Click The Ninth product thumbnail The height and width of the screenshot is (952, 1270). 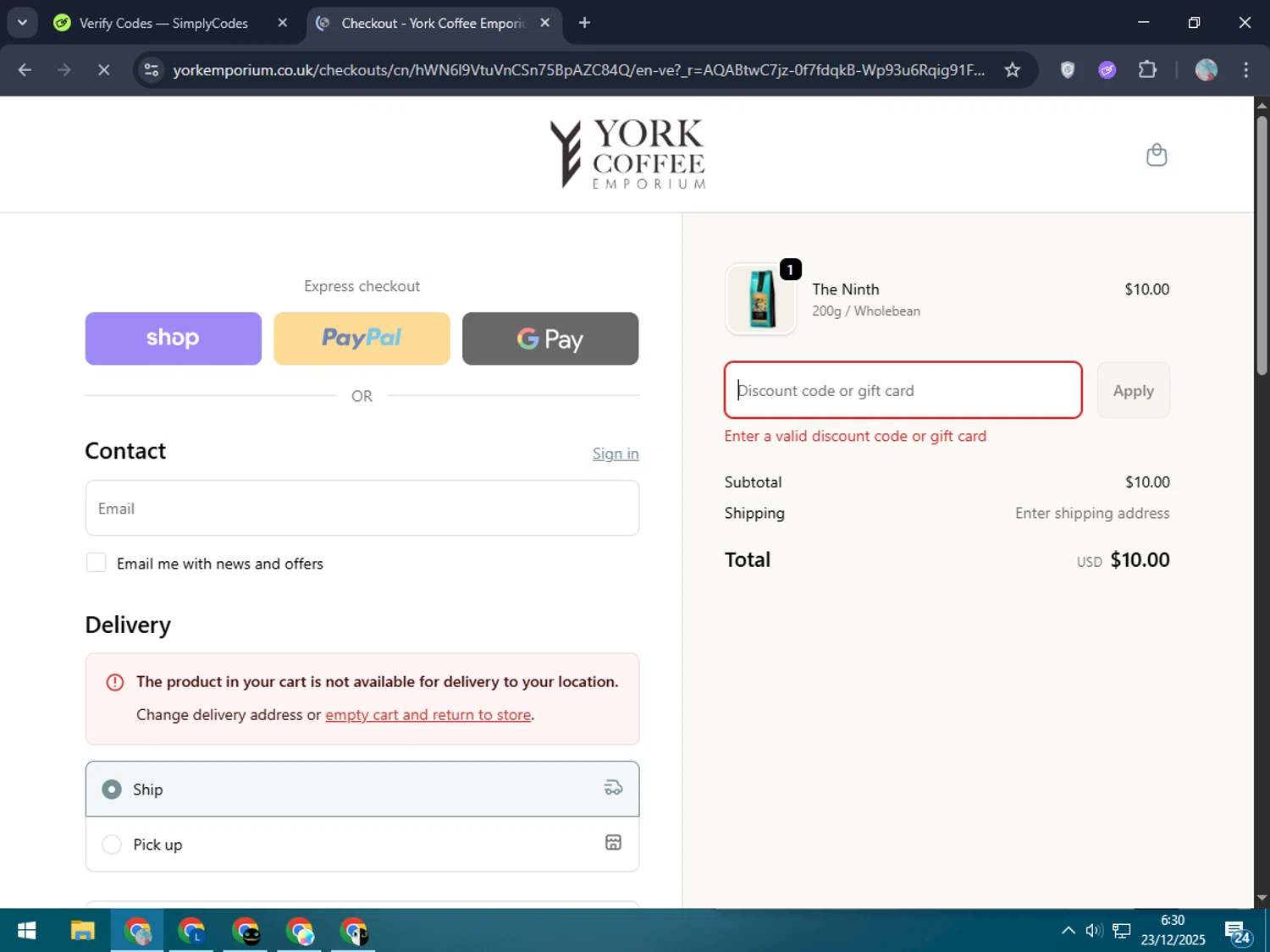(761, 299)
